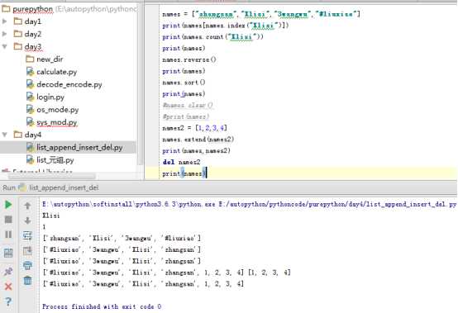Click names.count("Xlisi") print line
This screenshot has height=313, width=458.
tap(212, 37)
